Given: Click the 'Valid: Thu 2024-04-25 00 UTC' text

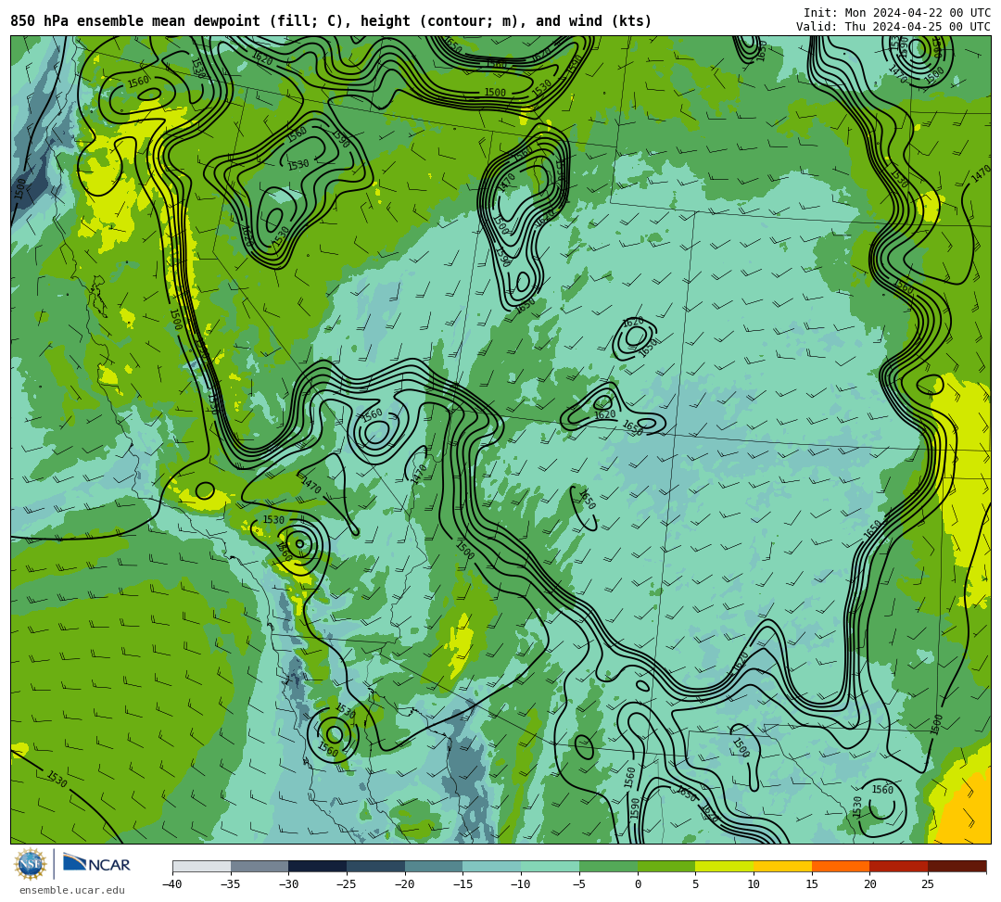Looking at the screenshot, I should pyautogui.click(x=893, y=27).
